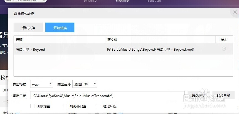This screenshot has width=239, height=114.
Task: Click the 标题 column header
Action: pyautogui.click(x=59, y=40)
